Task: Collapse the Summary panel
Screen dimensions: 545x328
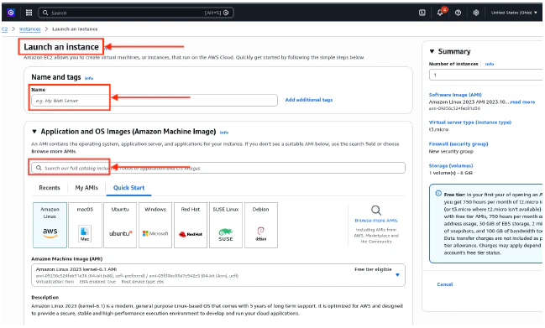Action: pyautogui.click(x=432, y=51)
